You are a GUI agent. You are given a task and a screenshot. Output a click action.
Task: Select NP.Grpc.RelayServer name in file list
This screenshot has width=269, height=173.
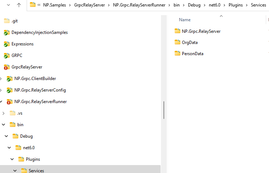(x=201, y=31)
